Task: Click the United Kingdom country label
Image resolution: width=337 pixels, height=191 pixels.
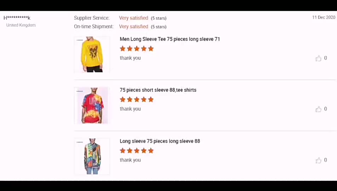Action: point(21,25)
